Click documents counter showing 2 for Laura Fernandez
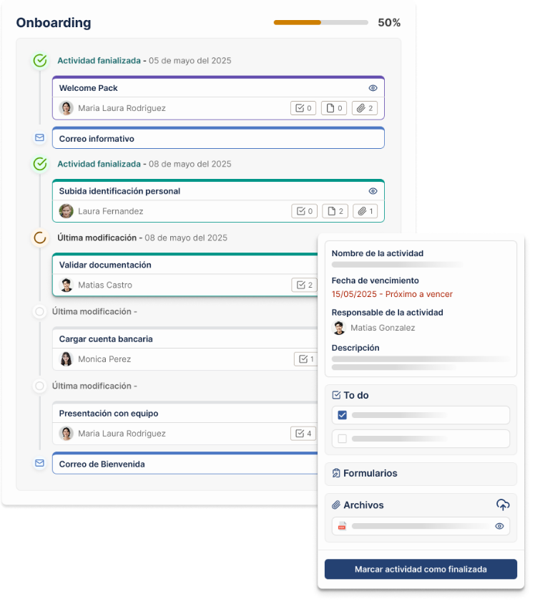Screen dimensions: 535x604 tap(334, 211)
